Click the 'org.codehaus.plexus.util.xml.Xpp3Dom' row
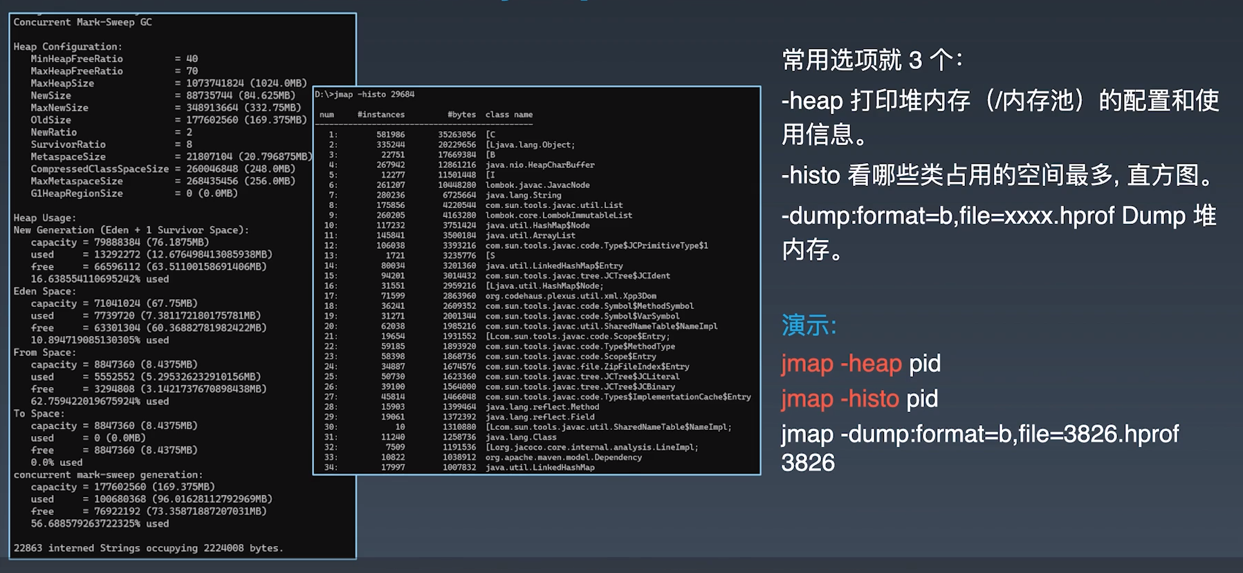 pos(490,296)
